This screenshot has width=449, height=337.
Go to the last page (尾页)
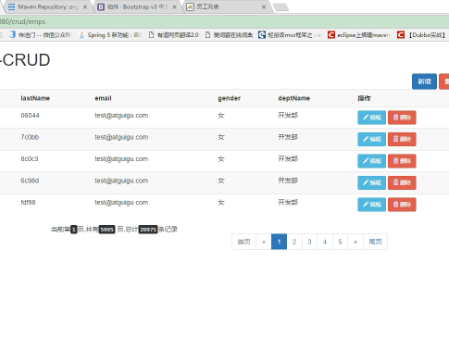click(375, 242)
